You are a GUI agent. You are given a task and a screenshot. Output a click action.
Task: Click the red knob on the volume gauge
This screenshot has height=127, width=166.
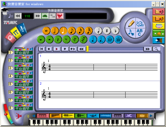[6, 114]
